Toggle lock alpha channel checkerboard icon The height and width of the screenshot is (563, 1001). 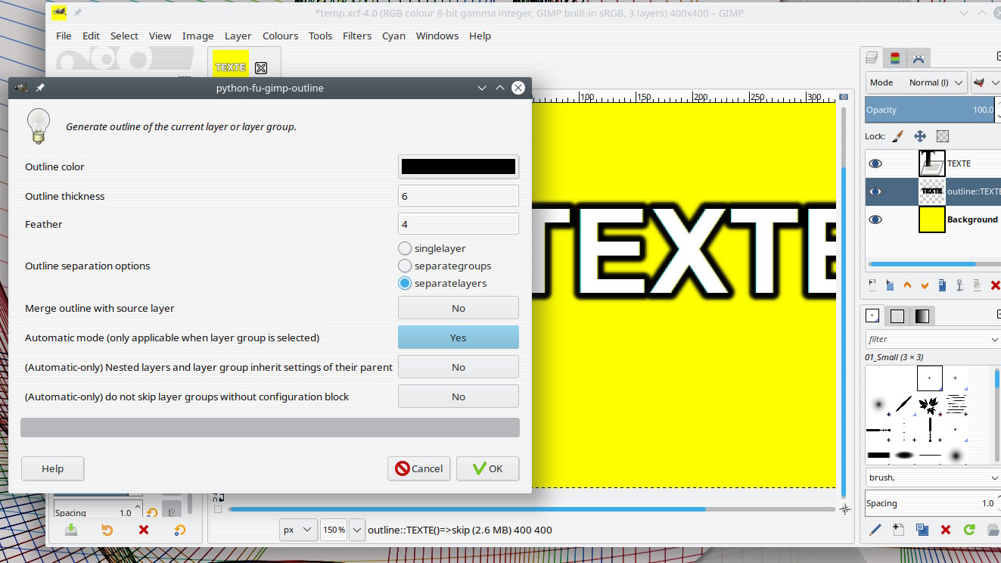pos(943,136)
